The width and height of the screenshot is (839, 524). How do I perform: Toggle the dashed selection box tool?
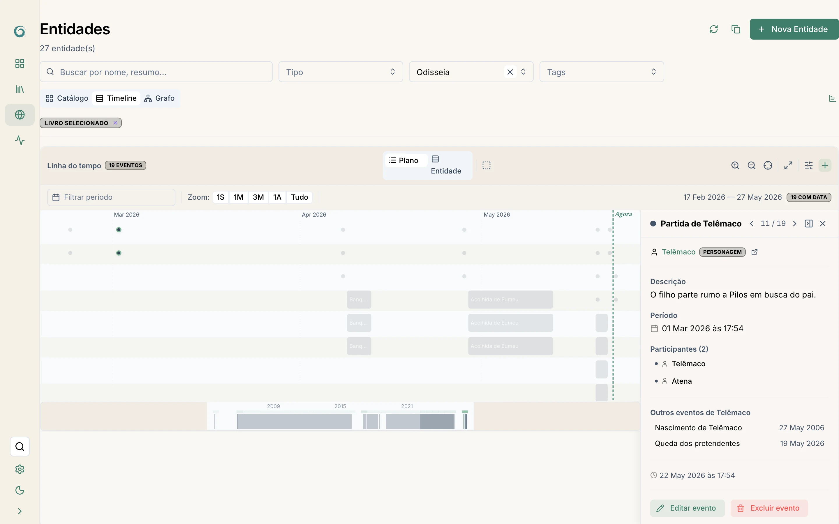coord(487,165)
